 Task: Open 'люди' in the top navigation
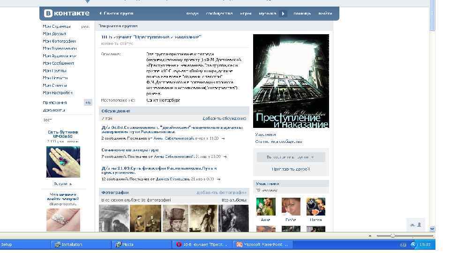pos(192,14)
